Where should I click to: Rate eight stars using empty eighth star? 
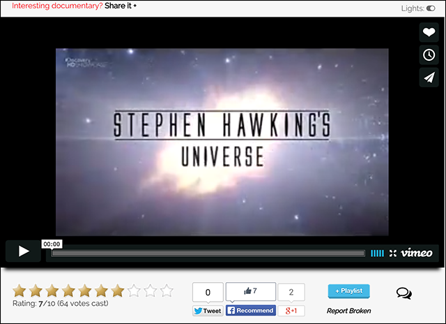[134, 290]
